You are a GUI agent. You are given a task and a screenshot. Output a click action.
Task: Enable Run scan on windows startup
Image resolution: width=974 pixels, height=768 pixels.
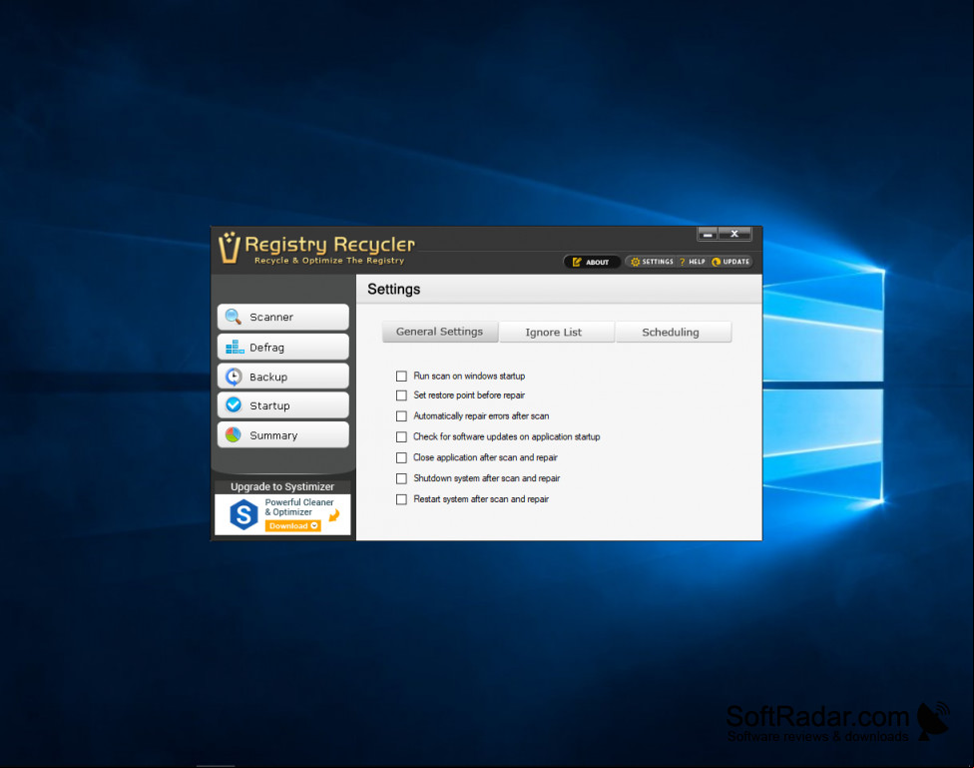pos(401,377)
